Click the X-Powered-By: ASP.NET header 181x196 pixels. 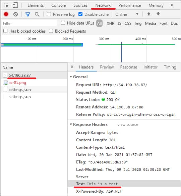tap(99, 191)
